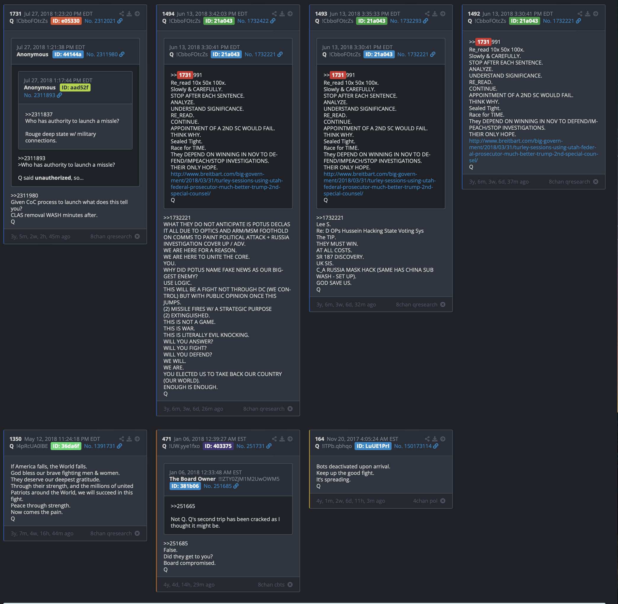
Task: Download post 471
Action: click(282, 439)
